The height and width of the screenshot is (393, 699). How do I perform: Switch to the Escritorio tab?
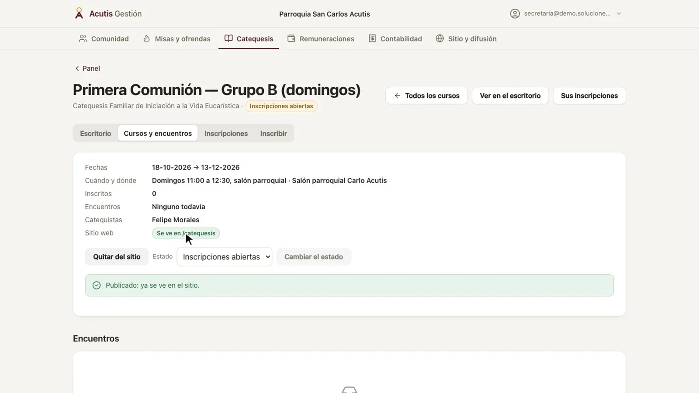pyautogui.click(x=95, y=133)
